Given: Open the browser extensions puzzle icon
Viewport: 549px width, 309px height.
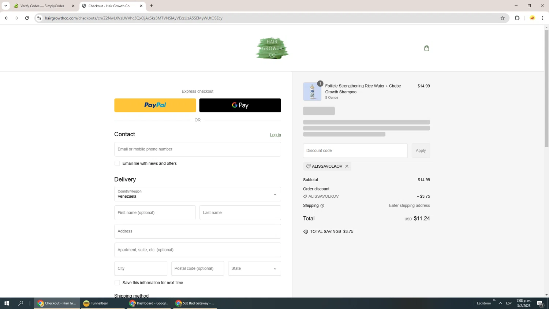Looking at the screenshot, I should [x=517, y=18].
